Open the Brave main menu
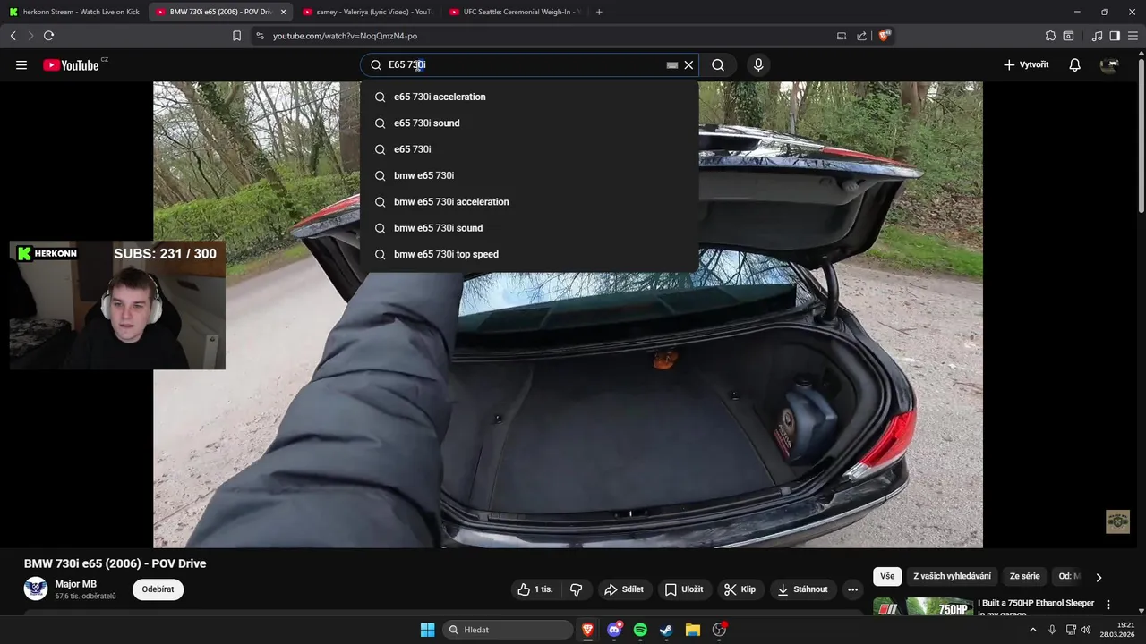The height and width of the screenshot is (644, 1146). pyautogui.click(x=1133, y=36)
